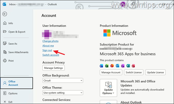
Task: Click the Sign out link
Action: pos(47,50)
